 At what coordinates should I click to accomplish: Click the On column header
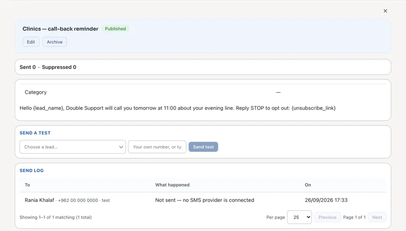tap(308, 185)
